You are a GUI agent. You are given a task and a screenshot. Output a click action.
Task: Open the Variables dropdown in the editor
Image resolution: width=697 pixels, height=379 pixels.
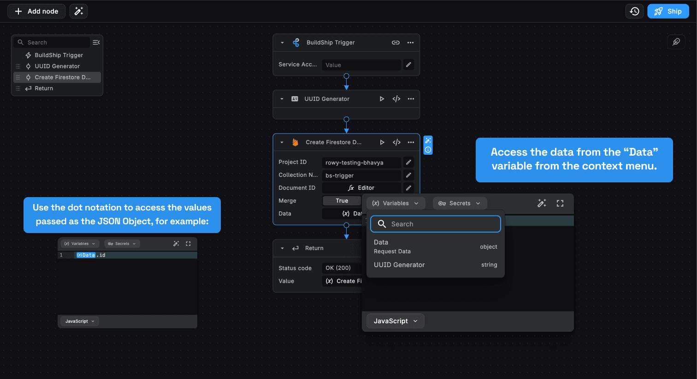[395, 203]
